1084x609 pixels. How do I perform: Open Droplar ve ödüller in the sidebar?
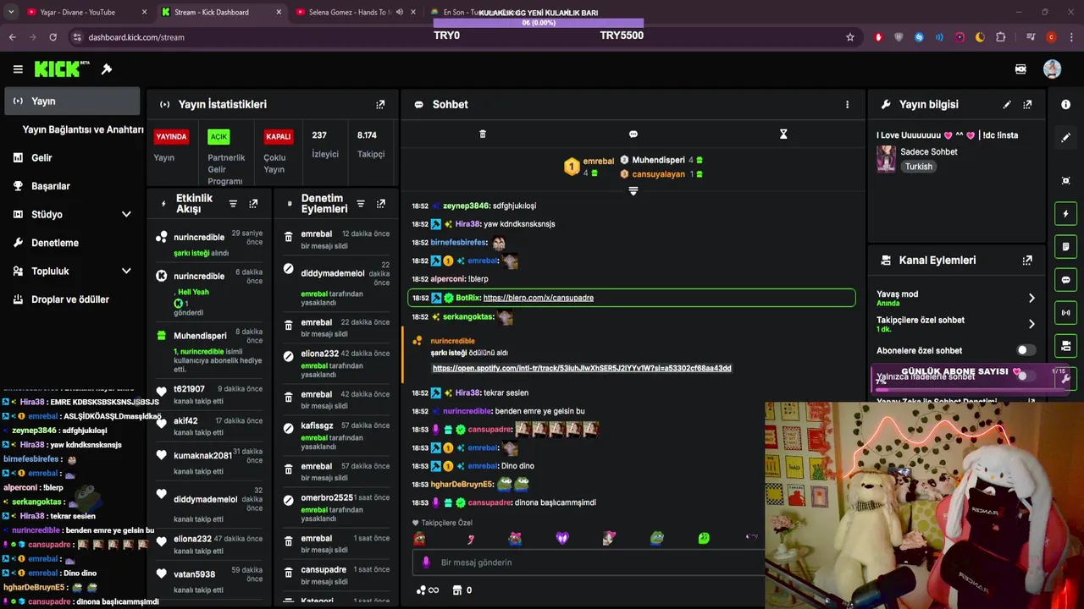point(70,299)
